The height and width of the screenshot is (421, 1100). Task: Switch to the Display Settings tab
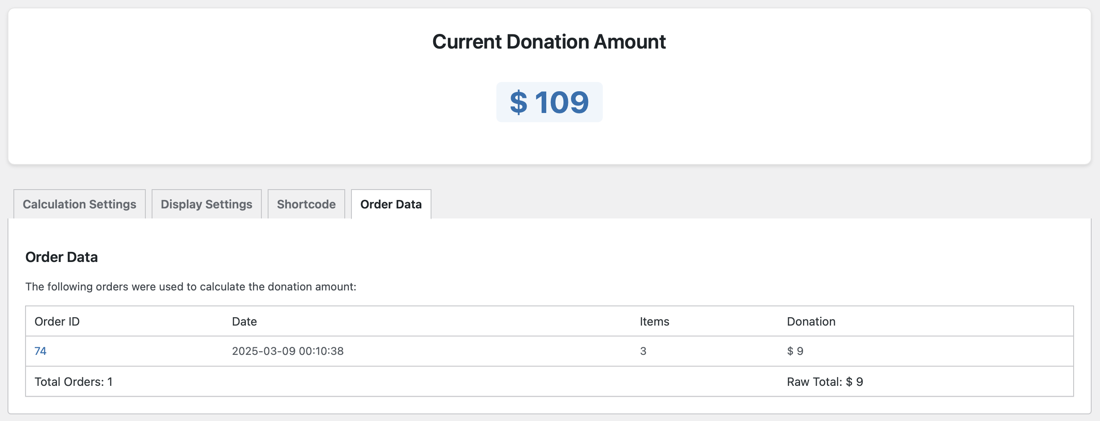tap(206, 204)
